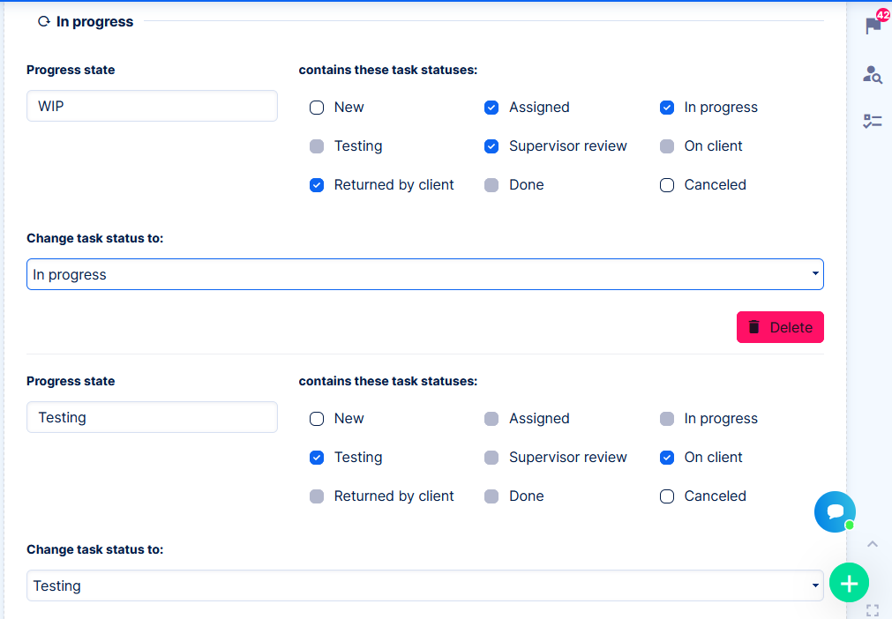This screenshot has width=892, height=619.
Task: Open the blue chat bubble widget
Action: [x=834, y=511]
